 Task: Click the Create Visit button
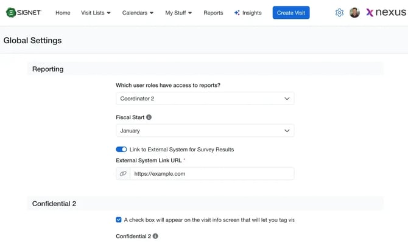pos(291,13)
